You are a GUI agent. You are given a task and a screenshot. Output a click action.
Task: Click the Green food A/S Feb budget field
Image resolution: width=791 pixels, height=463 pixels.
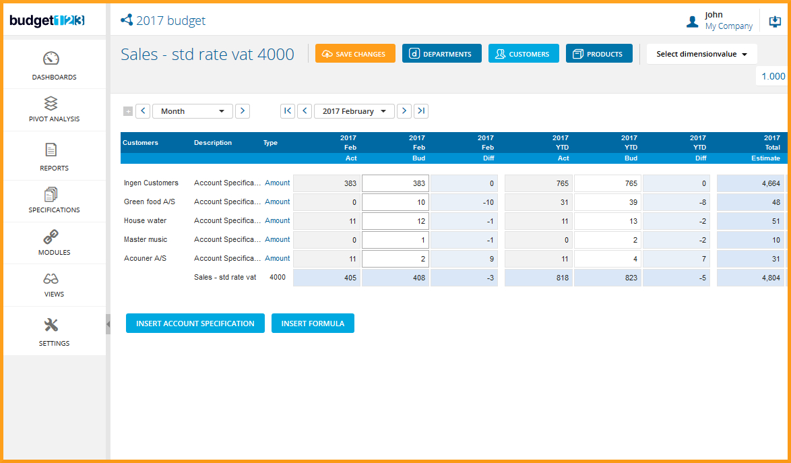coord(395,202)
